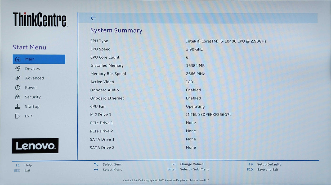Click the version copyright text
Image resolution: width=331 pixels, height=185 pixels.
(x=166, y=180)
